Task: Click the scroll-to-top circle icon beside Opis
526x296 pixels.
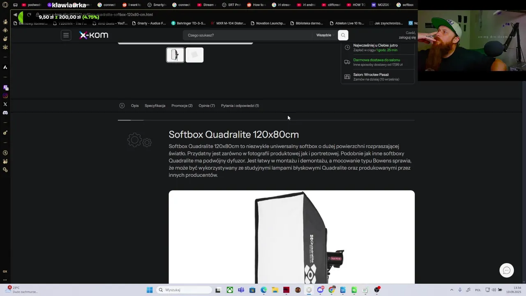Action: click(122, 106)
